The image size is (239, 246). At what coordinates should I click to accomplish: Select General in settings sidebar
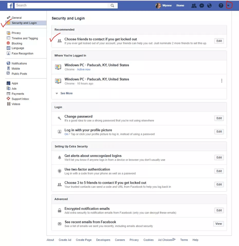coord(17,18)
